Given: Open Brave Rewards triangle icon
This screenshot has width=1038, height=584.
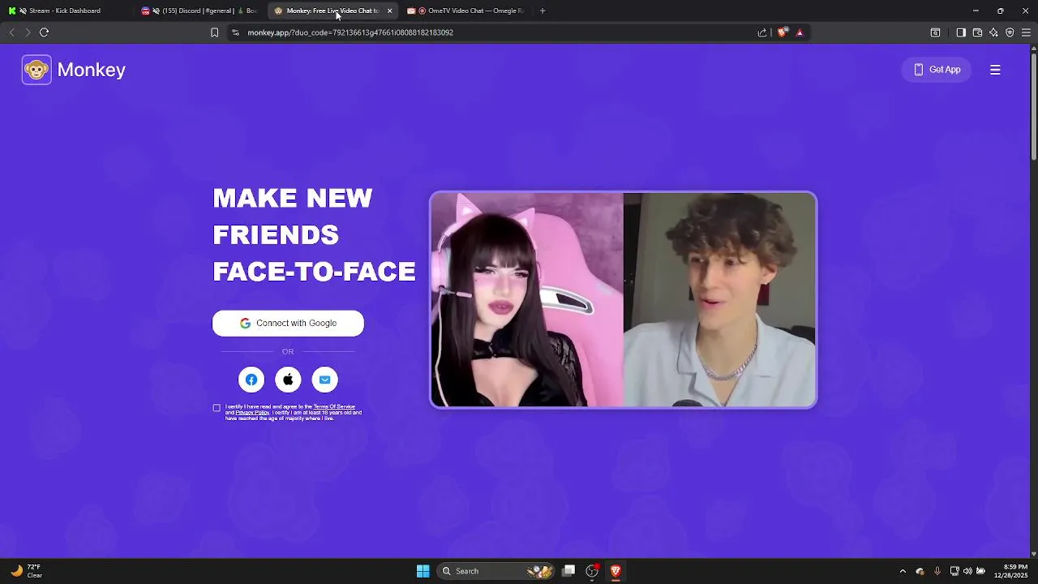Looking at the screenshot, I should pos(800,32).
